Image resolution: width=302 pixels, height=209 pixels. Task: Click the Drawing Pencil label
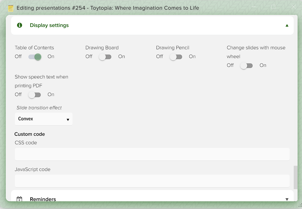click(x=172, y=48)
